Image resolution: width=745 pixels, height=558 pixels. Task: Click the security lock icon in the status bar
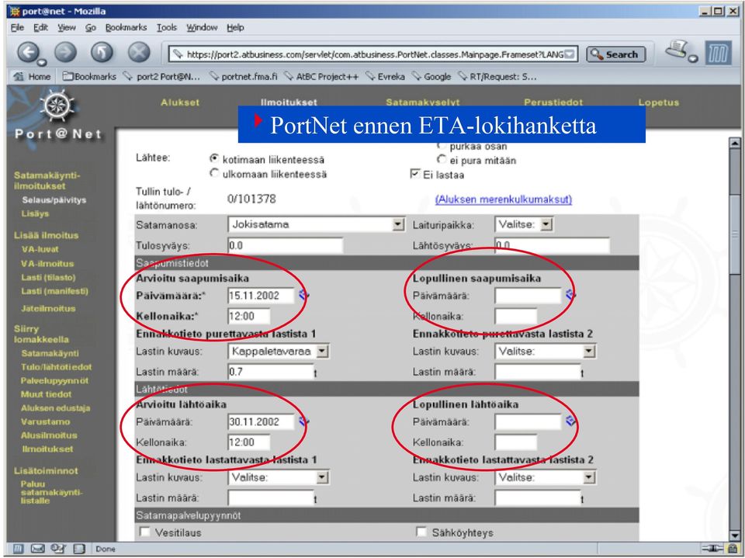pyautogui.click(x=732, y=549)
